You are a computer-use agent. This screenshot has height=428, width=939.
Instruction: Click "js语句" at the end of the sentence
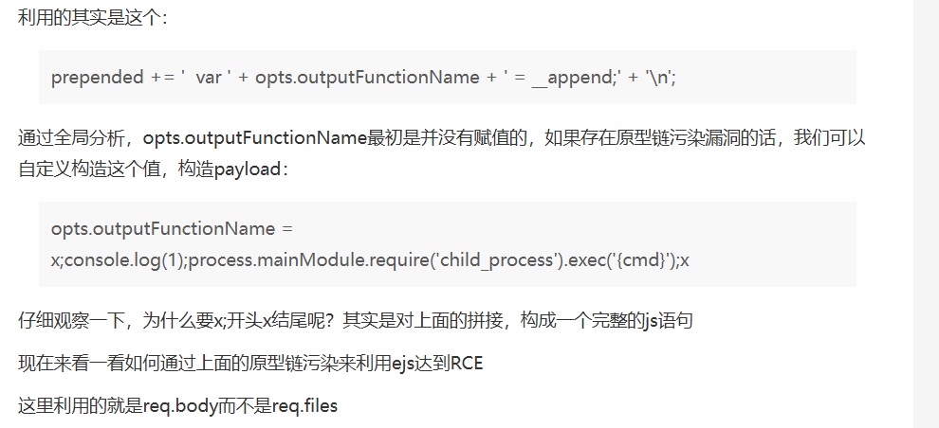pos(669,321)
